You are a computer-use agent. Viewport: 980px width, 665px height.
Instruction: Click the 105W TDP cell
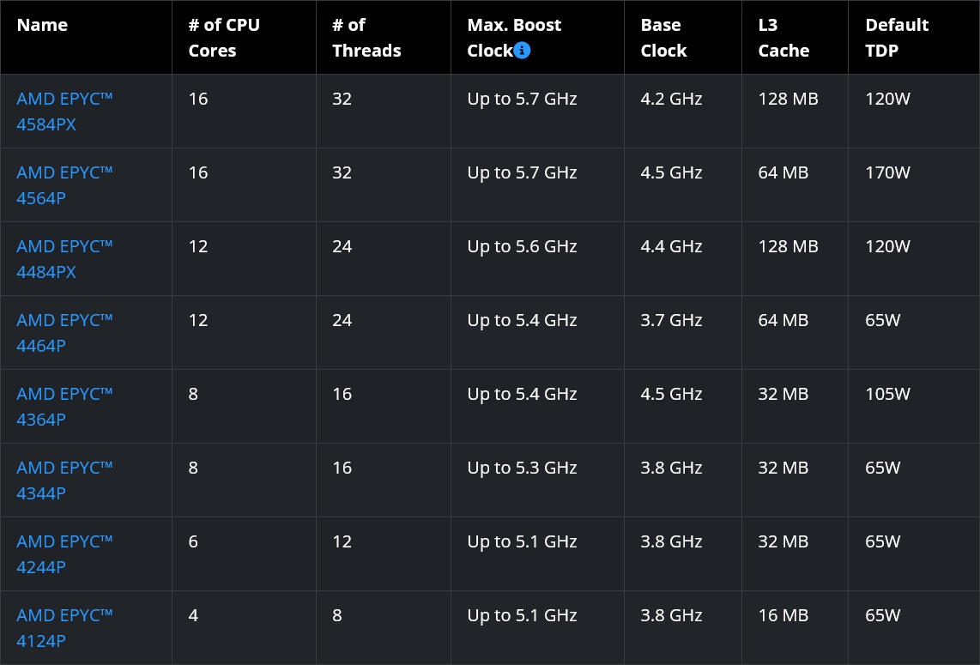tap(887, 394)
